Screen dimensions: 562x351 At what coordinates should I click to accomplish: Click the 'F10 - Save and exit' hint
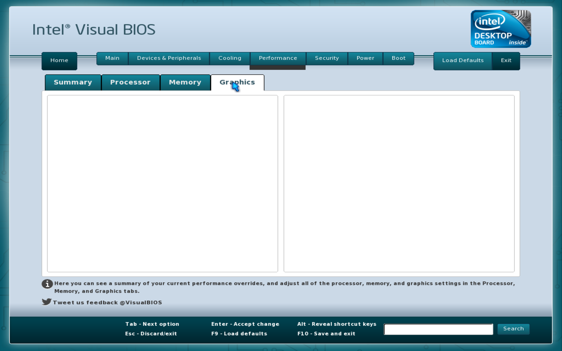326,334
